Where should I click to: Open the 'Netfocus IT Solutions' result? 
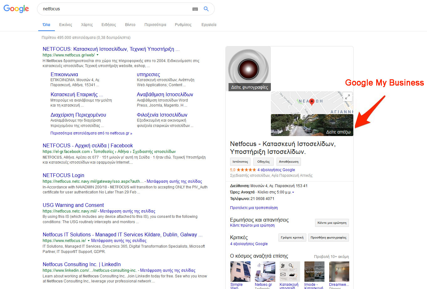pos(123,235)
